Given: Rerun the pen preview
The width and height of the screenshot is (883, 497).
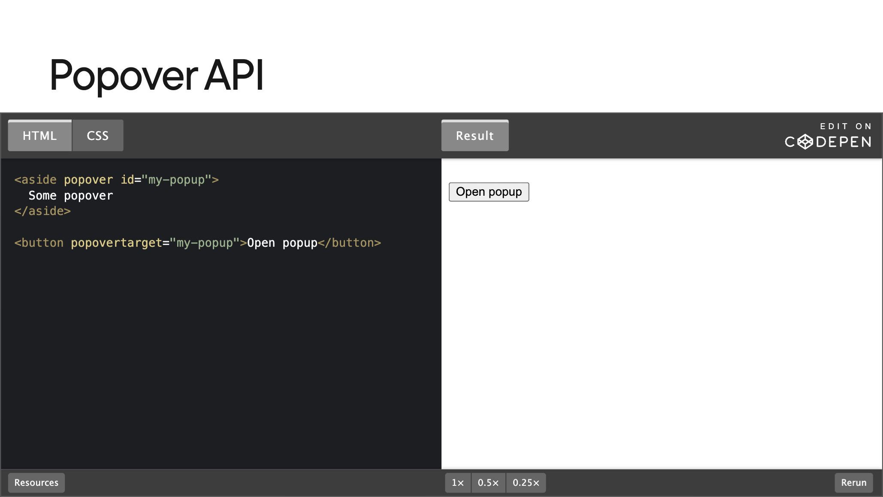Looking at the screenshot, I should coord(854,483).
